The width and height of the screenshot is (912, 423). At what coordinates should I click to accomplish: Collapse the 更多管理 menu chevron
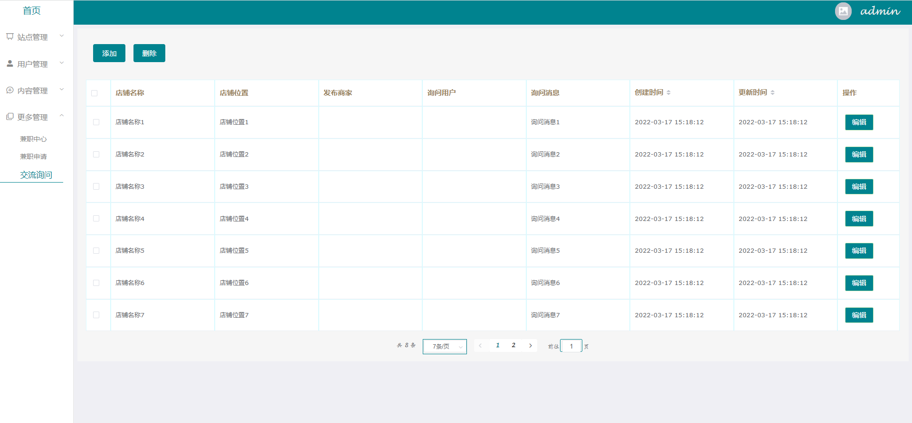tap(62, 116)
